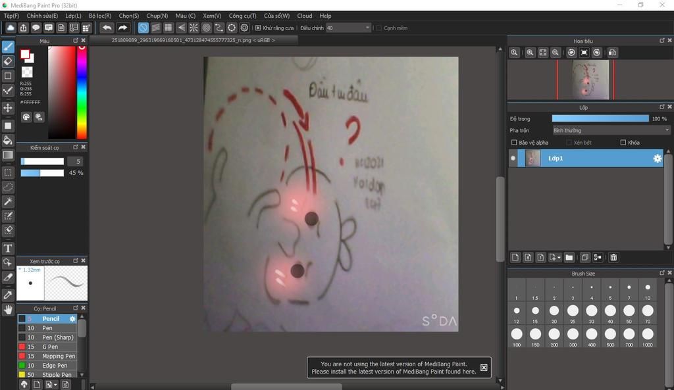Select the Hand pan tool
The image size is (674, 390).
[8, 309]
